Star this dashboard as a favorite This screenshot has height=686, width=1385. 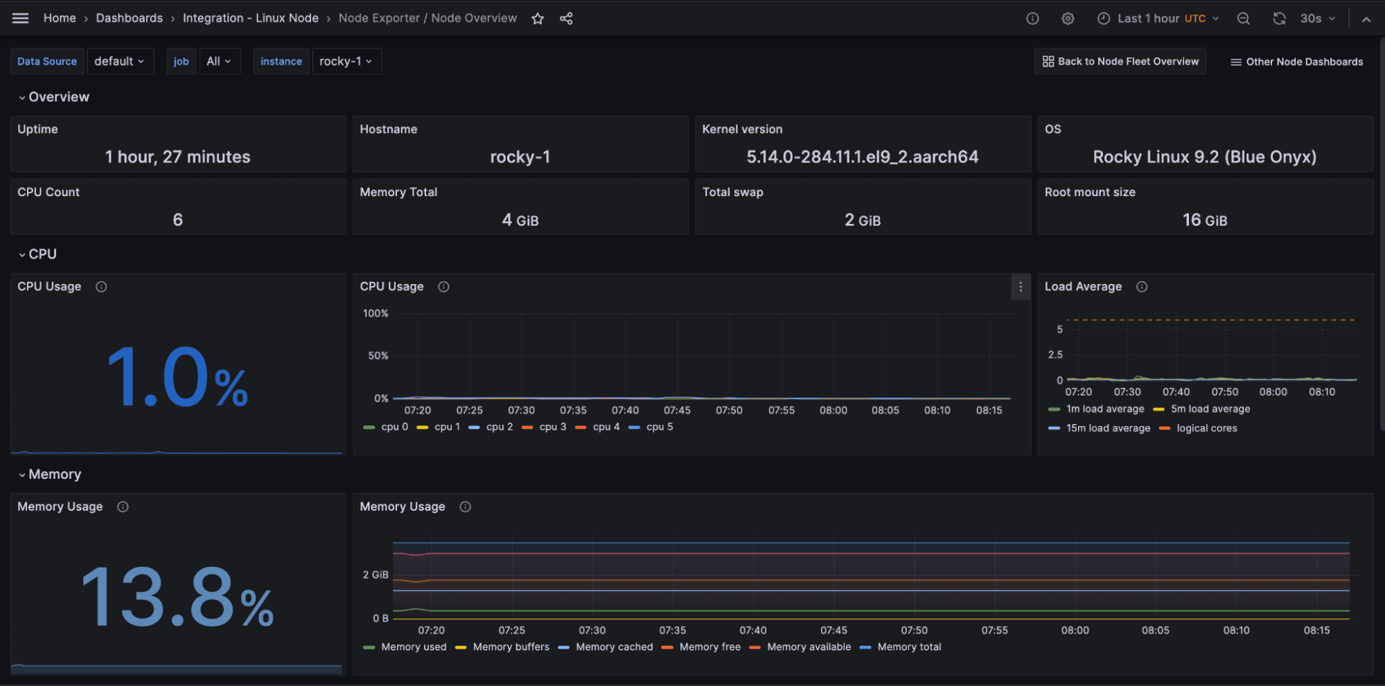coord(538,18)
